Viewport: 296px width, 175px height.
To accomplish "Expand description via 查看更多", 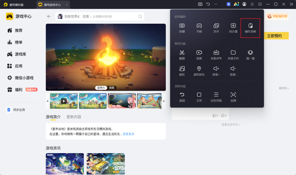I will click(128, 134).
